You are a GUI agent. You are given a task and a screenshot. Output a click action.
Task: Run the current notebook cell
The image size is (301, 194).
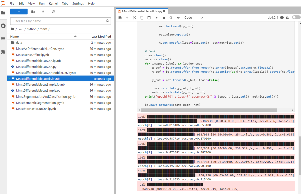(156, 18)
